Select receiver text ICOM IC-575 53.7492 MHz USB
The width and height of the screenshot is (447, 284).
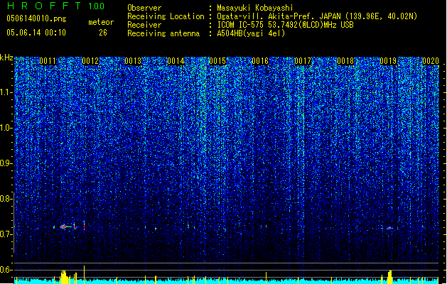click(x=285, y=25)
